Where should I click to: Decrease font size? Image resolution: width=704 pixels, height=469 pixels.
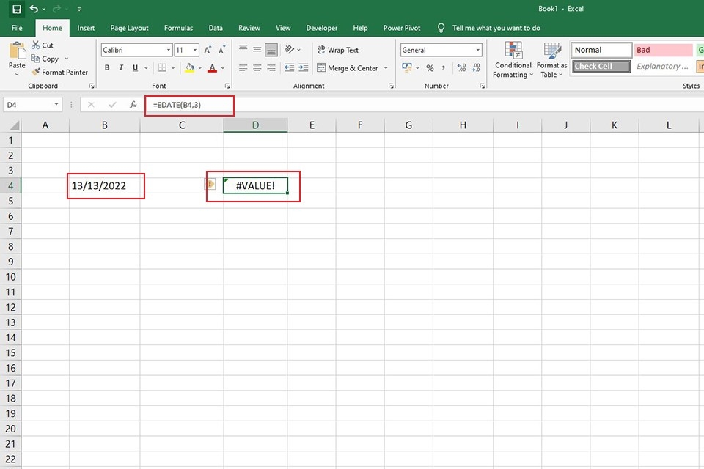click(x=221, y=50)
